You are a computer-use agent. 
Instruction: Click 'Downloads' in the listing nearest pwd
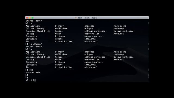click(x=31, y=65)
